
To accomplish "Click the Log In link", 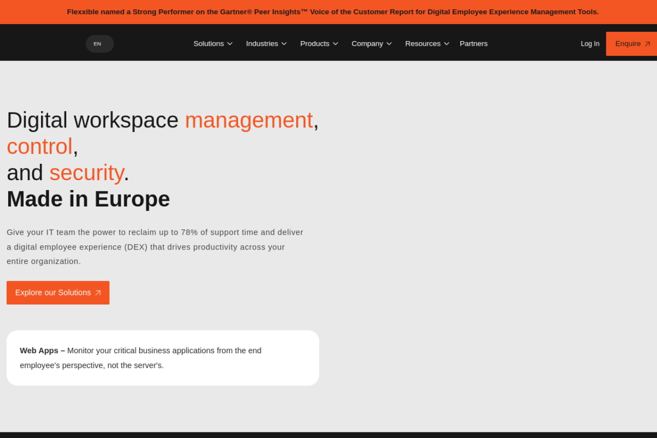I will point(590,44).
